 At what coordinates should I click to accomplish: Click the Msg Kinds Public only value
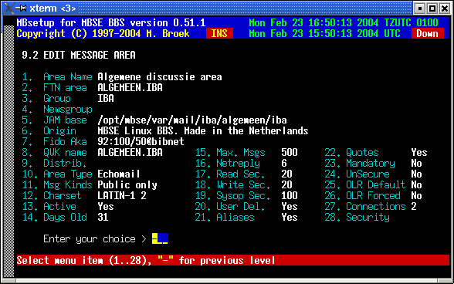(x=127, y=185)
